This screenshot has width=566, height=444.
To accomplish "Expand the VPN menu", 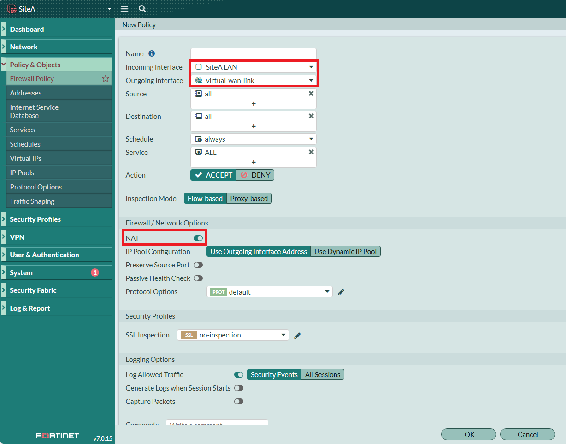I will point(56,237).
